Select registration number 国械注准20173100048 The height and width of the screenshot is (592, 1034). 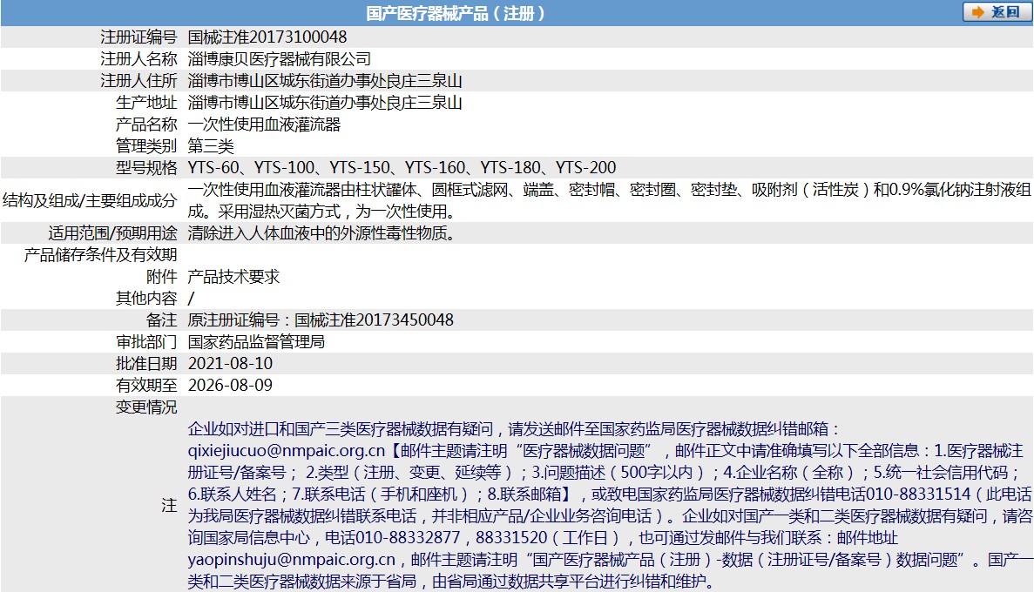click(267, 37)
